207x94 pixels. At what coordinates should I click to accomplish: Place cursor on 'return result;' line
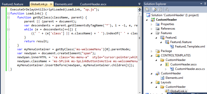pyautogui.click(x=36, y=41)
